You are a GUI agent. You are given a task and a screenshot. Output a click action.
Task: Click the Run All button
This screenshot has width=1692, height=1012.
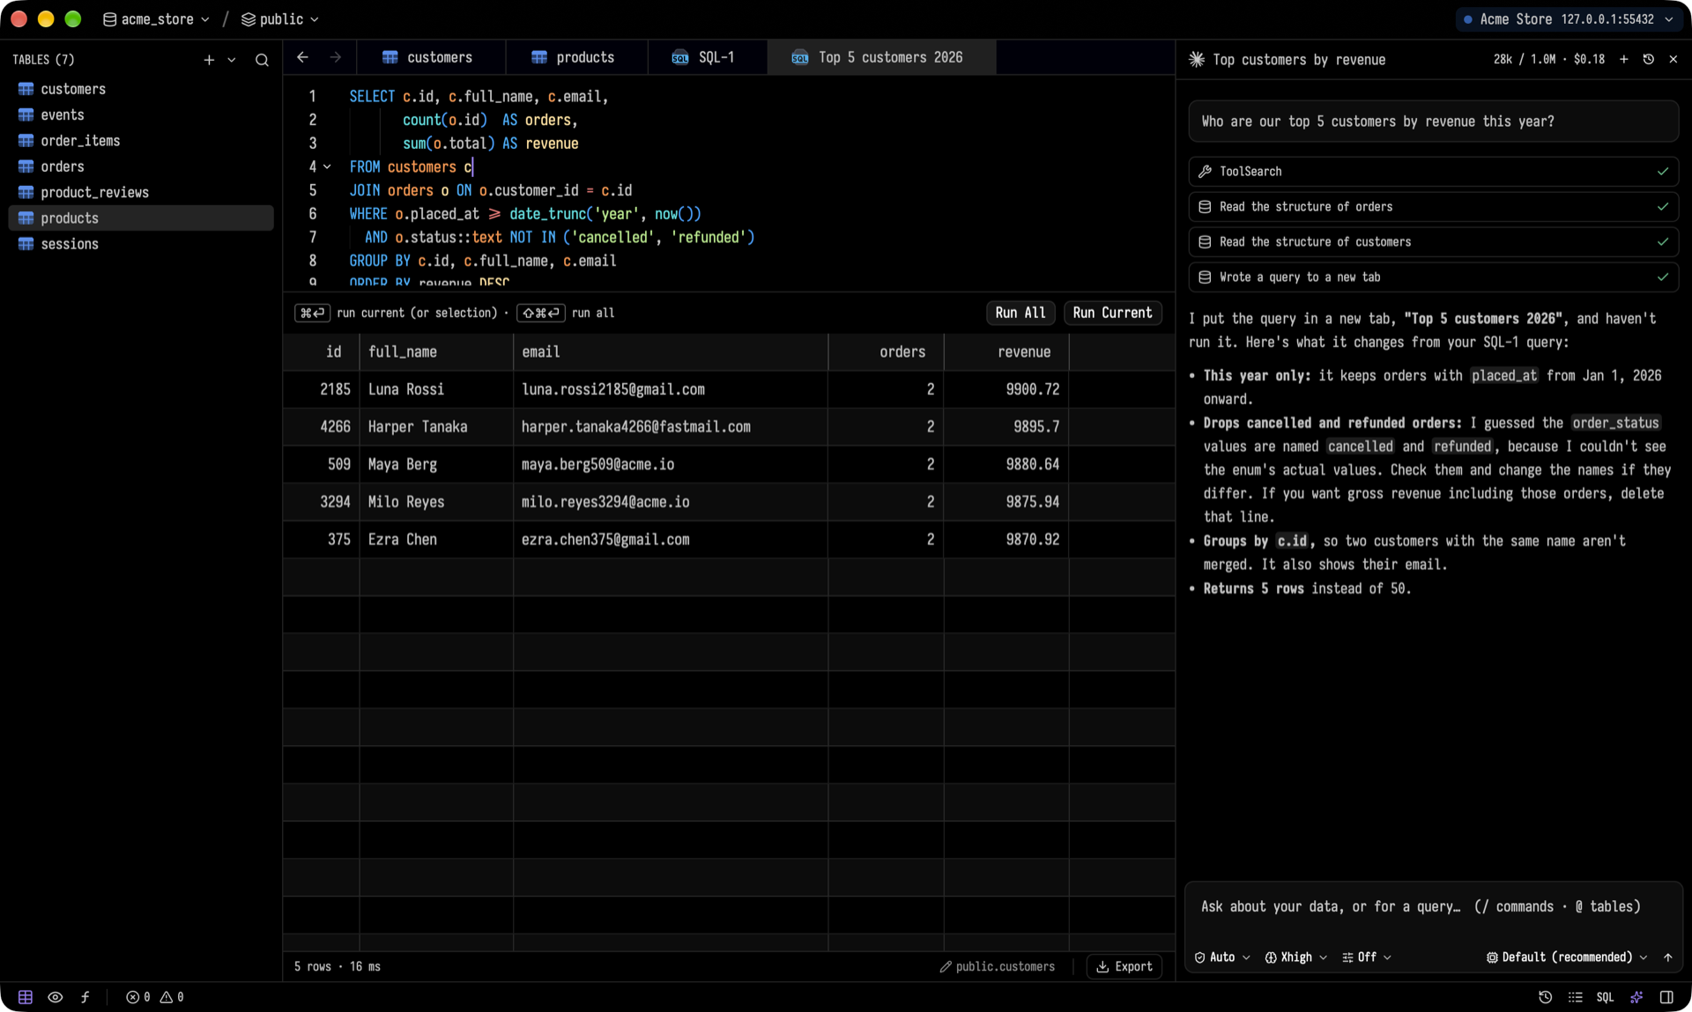tap(1020, 313)
